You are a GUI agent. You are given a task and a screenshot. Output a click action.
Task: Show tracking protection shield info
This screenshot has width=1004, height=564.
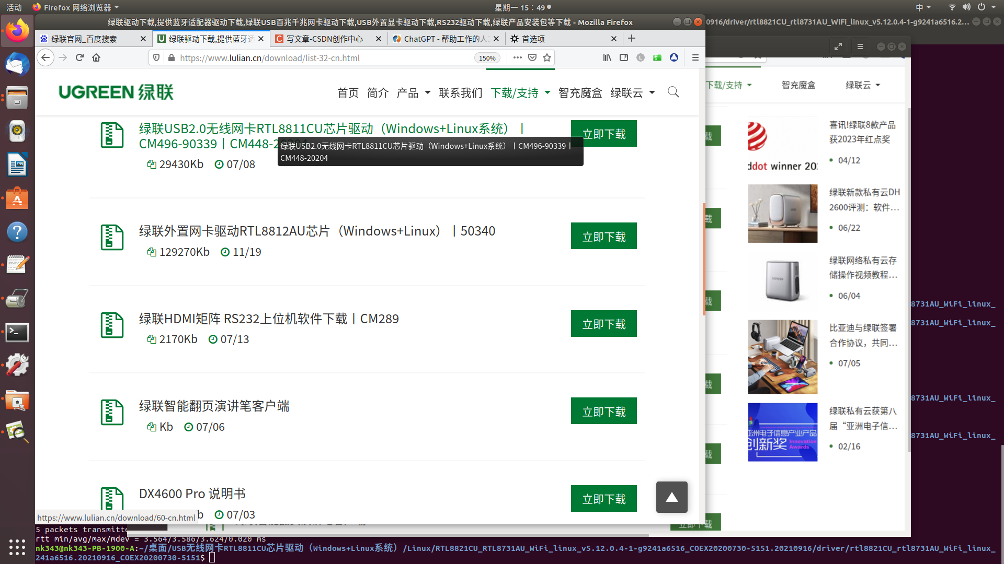pos(156,58)
